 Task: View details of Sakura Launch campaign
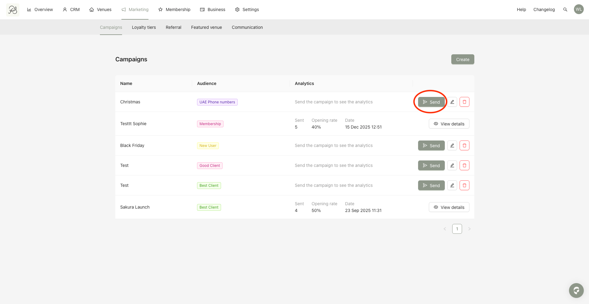click(x=449, y=207)
